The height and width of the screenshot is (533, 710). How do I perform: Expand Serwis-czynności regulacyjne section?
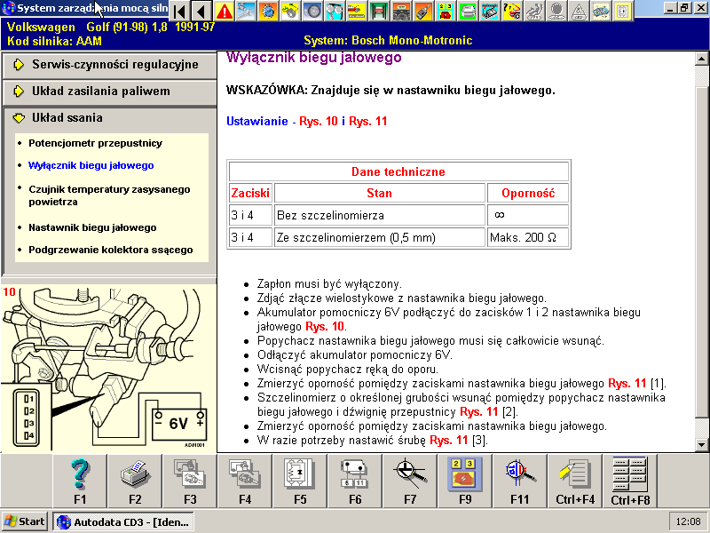[x=109, y=65]
